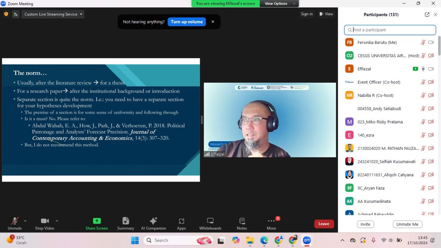Show hidden system tray icons
This screenshot has width=441, height=248.
pyautogui.click(x=343, y=240)
